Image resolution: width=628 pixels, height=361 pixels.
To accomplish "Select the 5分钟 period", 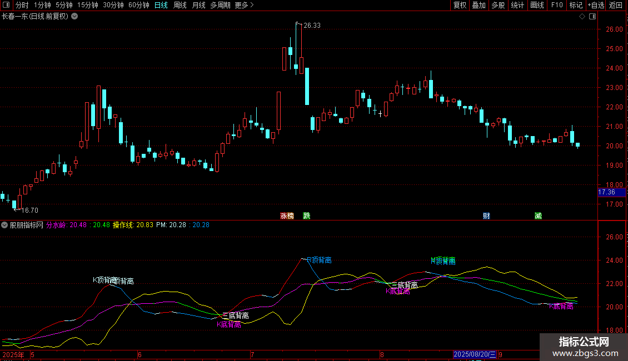I will (64, 5).
